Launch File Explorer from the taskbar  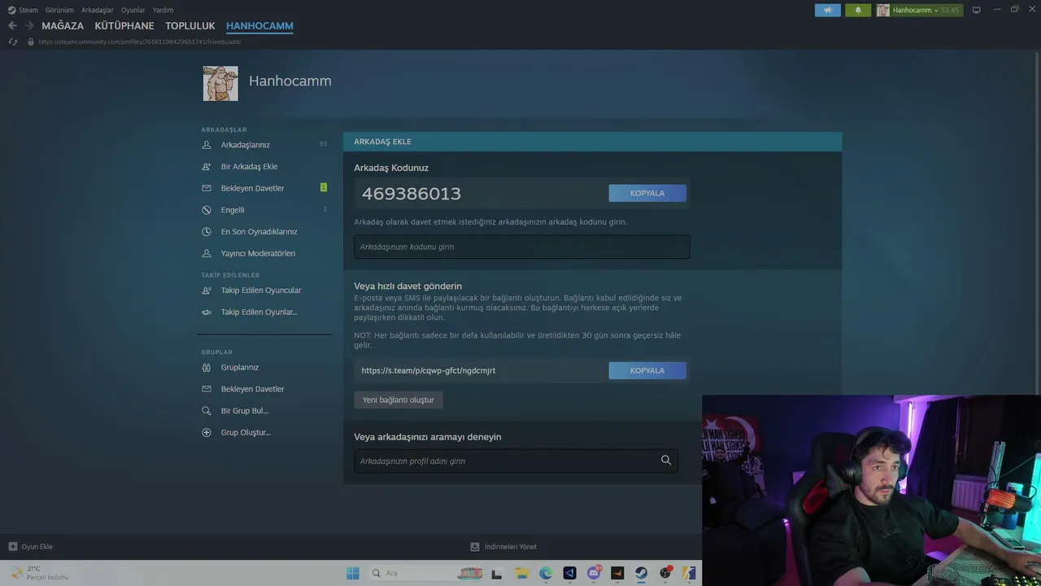pyautogui.click(x=521, y=573)
